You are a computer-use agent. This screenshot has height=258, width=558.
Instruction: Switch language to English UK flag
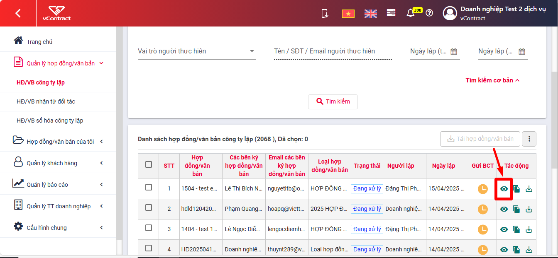pyautogui.click(x=370, y=14)
